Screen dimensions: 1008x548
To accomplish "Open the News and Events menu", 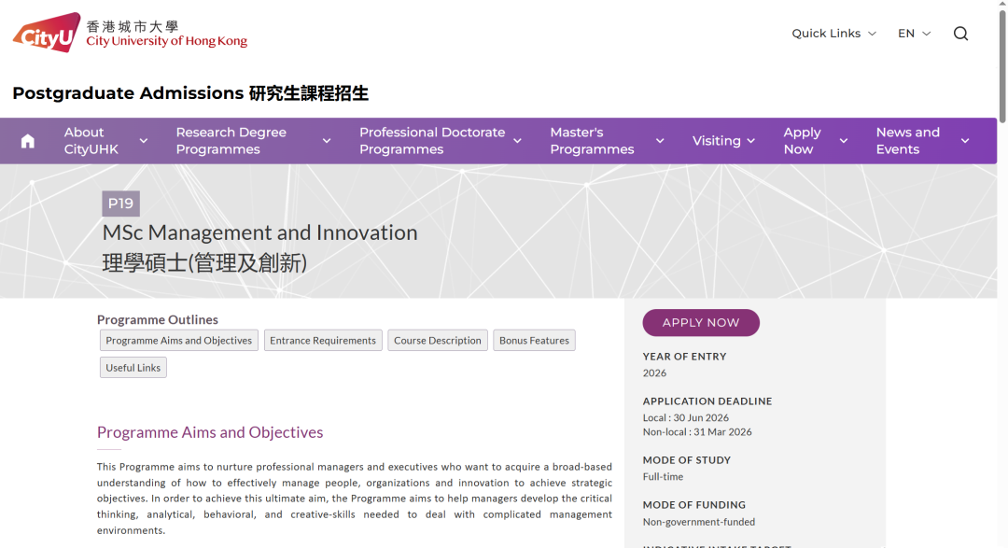I will click(907, 140).
